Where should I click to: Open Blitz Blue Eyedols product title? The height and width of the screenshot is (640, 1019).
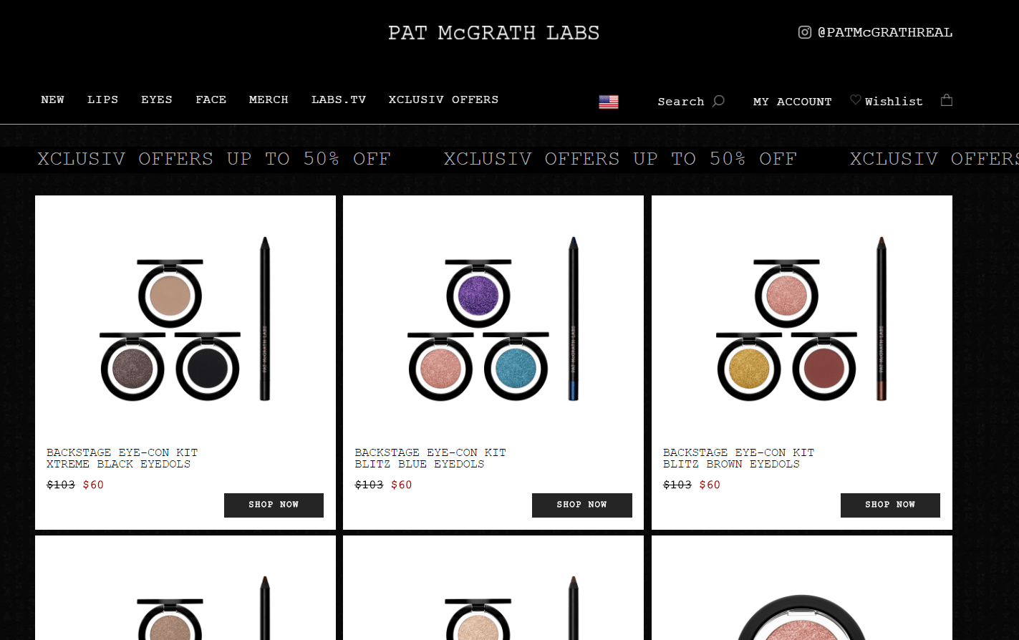point(430,458)
